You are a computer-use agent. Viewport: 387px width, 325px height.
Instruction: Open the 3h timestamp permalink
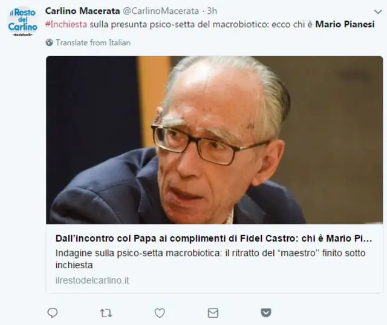(x=212, y=11)
